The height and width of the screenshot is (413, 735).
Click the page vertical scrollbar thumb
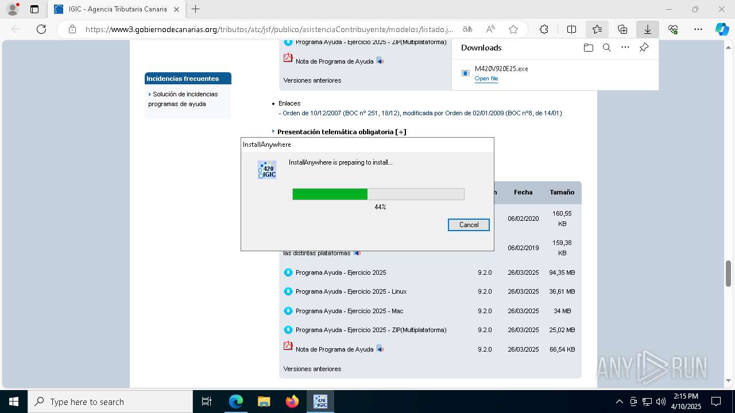(728, 273)
